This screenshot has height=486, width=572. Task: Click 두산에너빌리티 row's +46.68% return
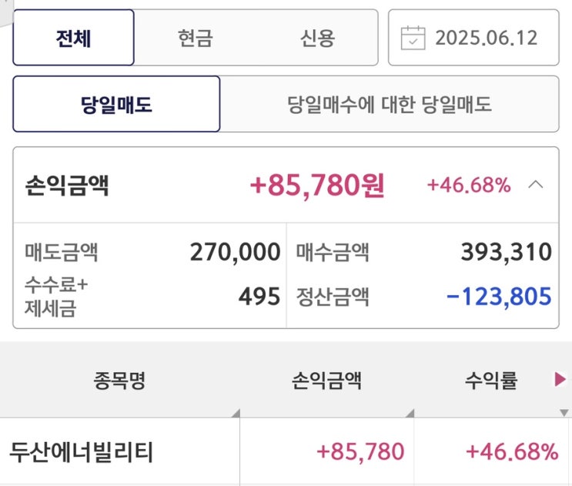click(511, 452)
